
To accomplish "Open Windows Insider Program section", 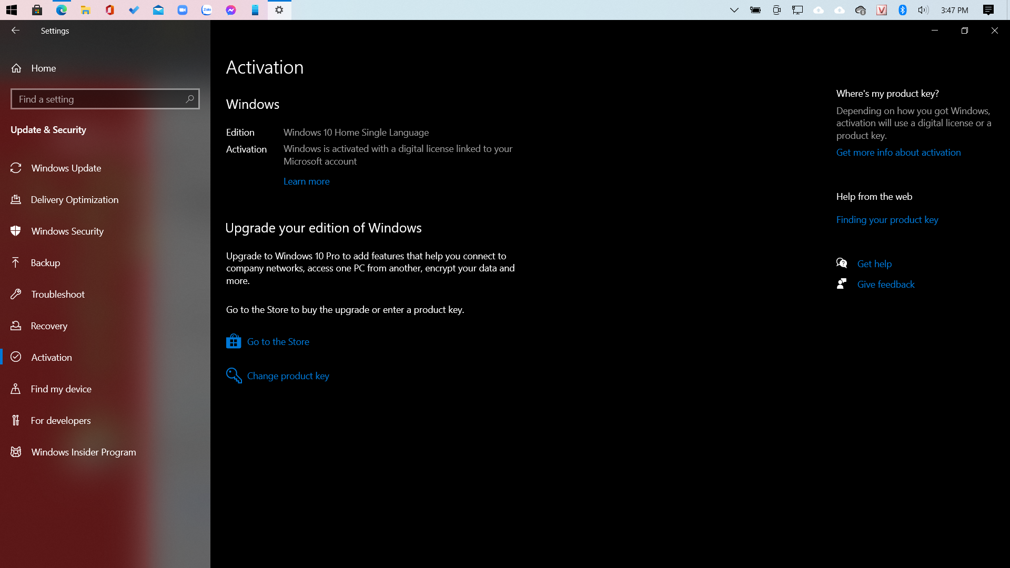I will [105, 452].
